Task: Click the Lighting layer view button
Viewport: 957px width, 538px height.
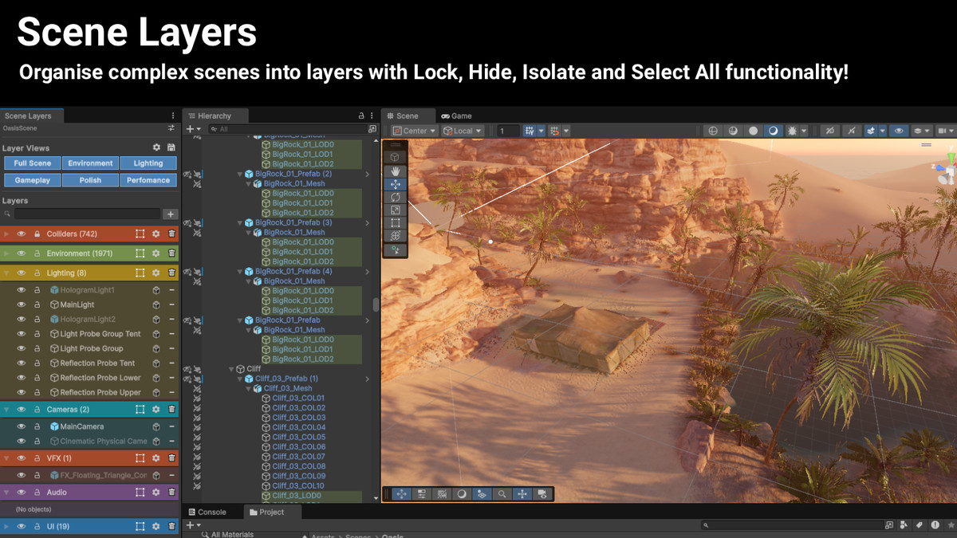Action: [x=148, y=163]
